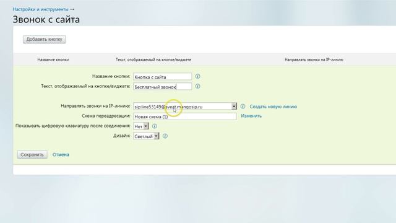Open the 'Дизайн' dropdown showing 'Светлый'
This screenshot has height=223, width=396.
pyautogui.click(x=146, y=136)
